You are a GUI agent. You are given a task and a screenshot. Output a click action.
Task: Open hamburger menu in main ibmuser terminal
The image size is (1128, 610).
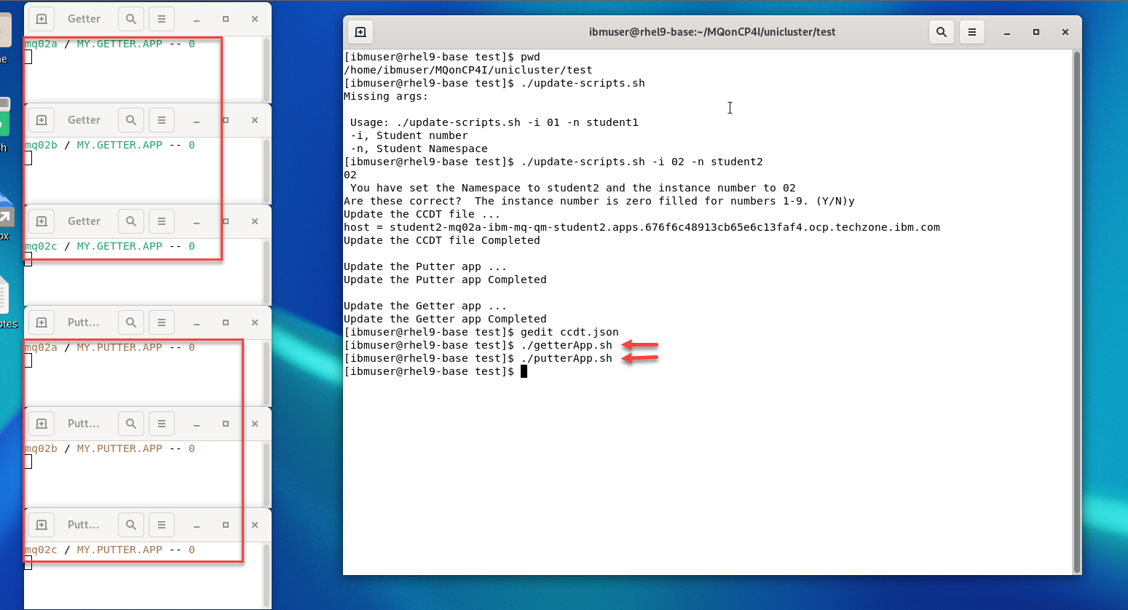point(972,32)
